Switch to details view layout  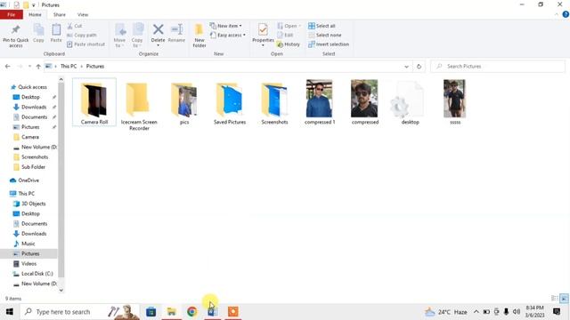point(555,299)
